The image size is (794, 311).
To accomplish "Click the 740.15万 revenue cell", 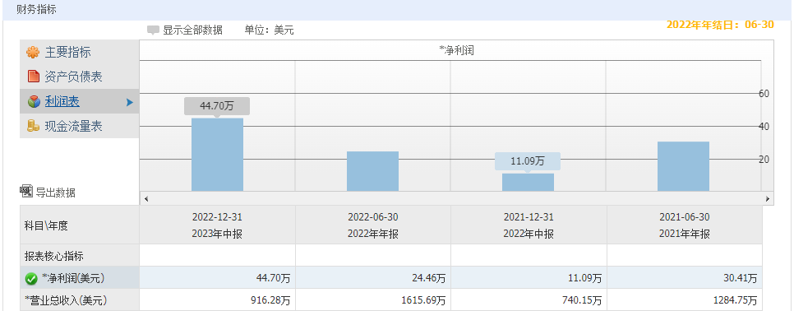I will (x=529, y=300).
